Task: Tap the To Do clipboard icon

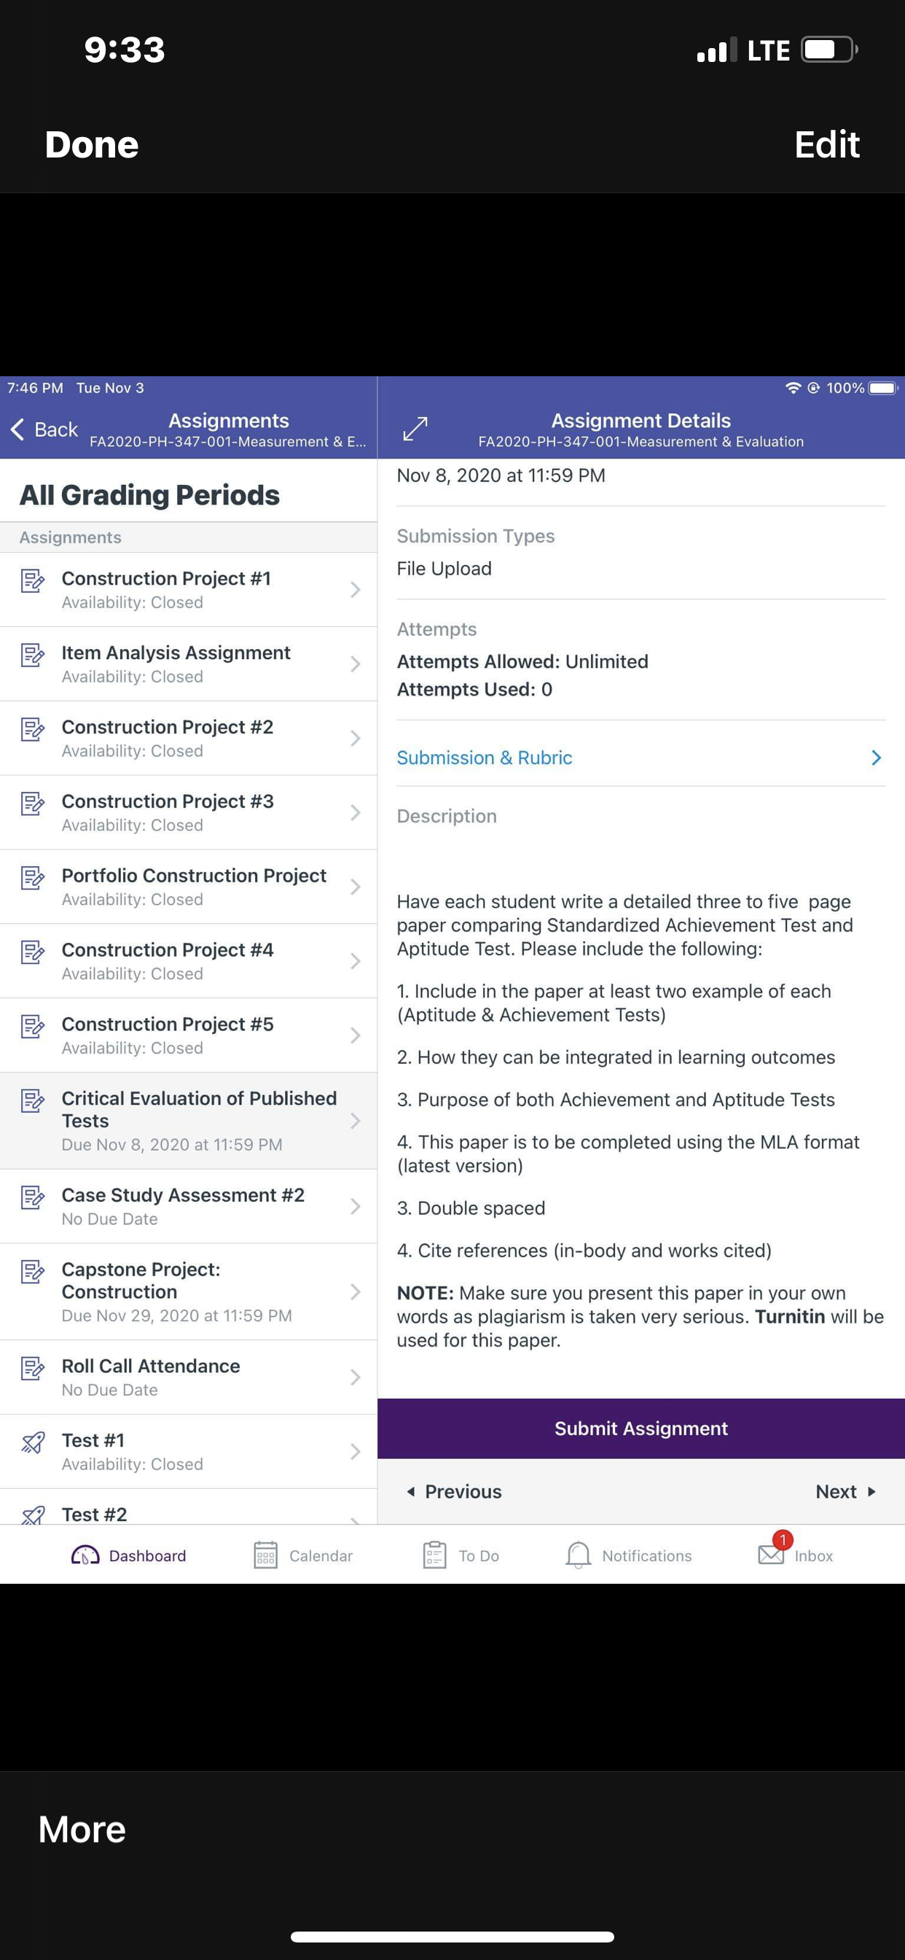Action: [434, 1555]
